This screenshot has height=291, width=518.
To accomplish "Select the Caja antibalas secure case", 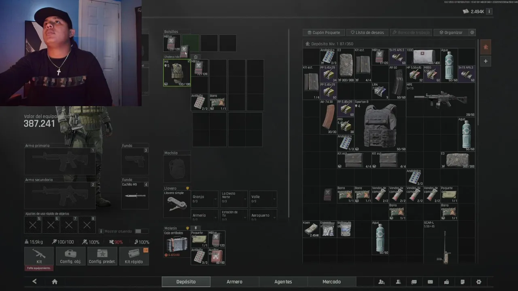I will pos(176,244).
